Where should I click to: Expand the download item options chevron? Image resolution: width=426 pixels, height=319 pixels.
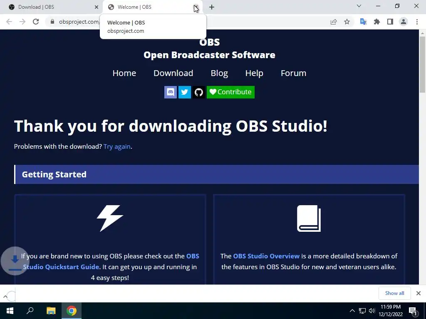click(5, 297)
